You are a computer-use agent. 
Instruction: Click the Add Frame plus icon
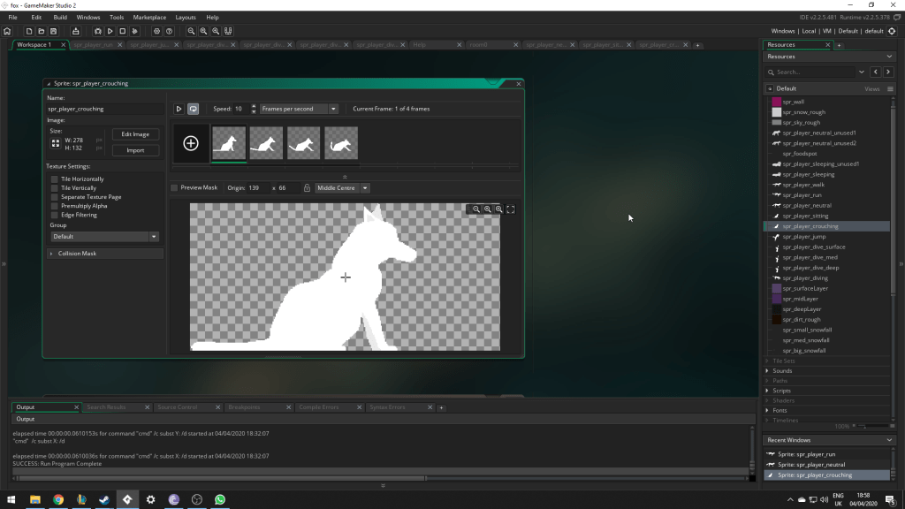coord(191,143)
